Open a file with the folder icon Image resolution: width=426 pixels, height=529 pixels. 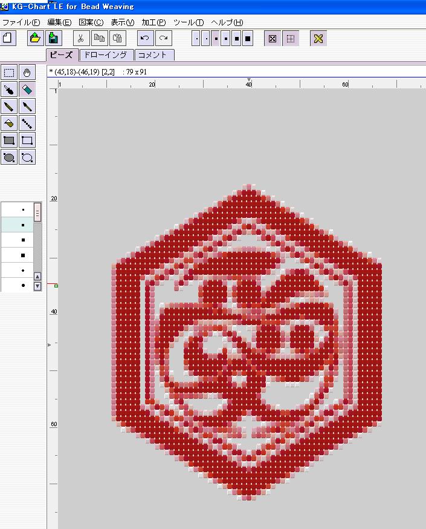pyautogui.click(x=36, y=38)
